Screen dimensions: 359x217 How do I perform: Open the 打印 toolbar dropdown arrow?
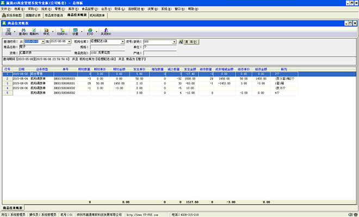(x=96, y=32)
